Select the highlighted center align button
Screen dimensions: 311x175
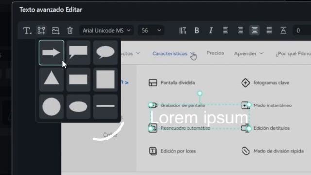tap(255, 30)
